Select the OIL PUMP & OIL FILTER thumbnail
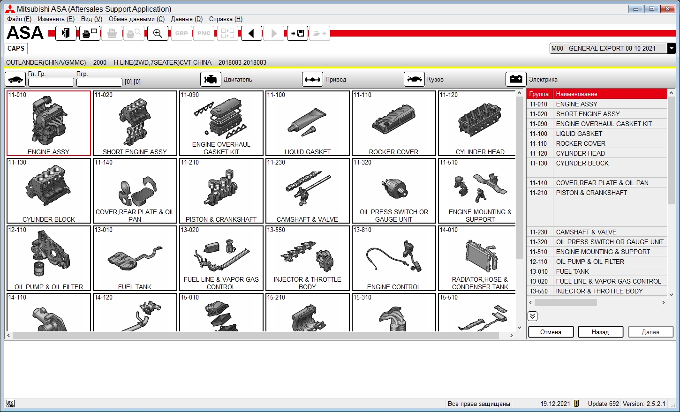The height and width of the screenshot is (412, 680). point(49,258)
